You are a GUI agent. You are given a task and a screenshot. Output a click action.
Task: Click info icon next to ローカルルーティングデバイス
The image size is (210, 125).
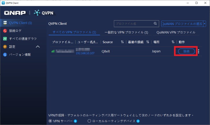pos(138,121)
